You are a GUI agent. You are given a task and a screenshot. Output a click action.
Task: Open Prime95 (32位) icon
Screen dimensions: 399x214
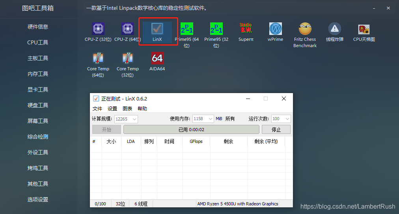[x=216, y=29]
